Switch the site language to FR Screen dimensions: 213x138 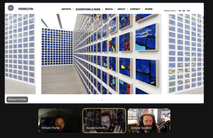[x=180, y=11]
